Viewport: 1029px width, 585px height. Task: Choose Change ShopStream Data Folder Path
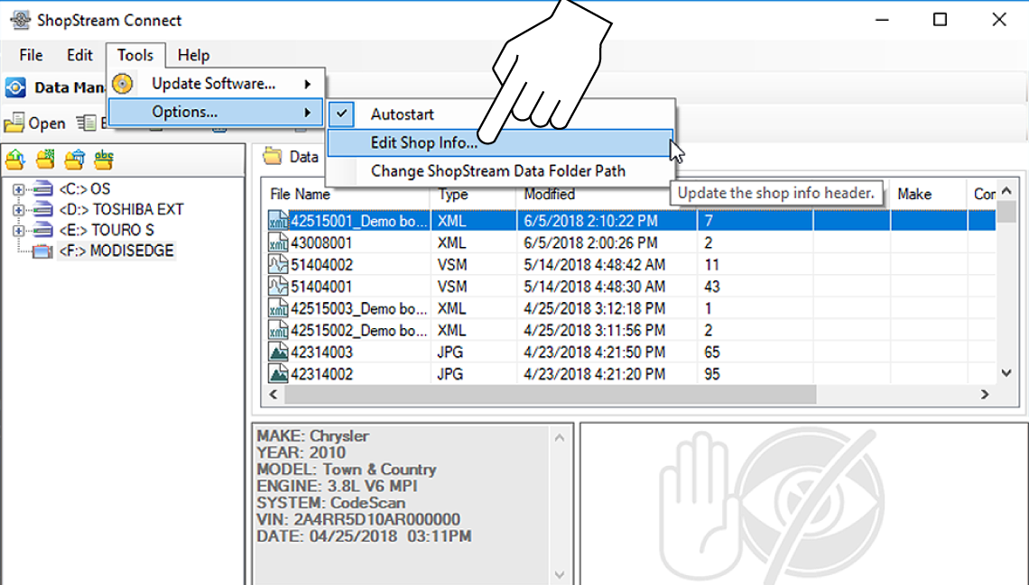[x=499, y=170]
